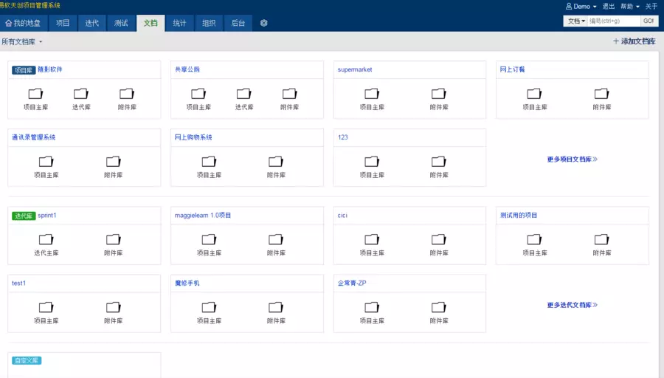Expand the 文档 search type dropdown
The height and width of the screenshot is (378, 664).
click(575, 21)
